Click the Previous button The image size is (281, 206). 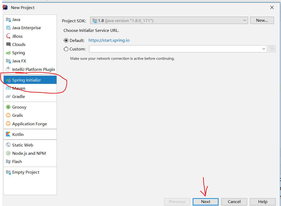coord(177,202)
